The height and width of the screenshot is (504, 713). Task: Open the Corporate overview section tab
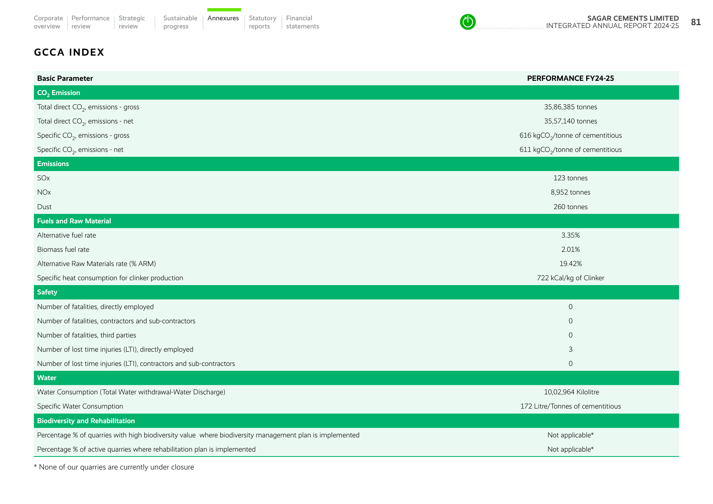[x=48, y=22]
